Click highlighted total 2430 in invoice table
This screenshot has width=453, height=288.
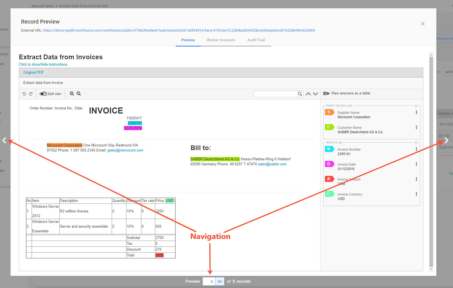click(x=159, y=255)
